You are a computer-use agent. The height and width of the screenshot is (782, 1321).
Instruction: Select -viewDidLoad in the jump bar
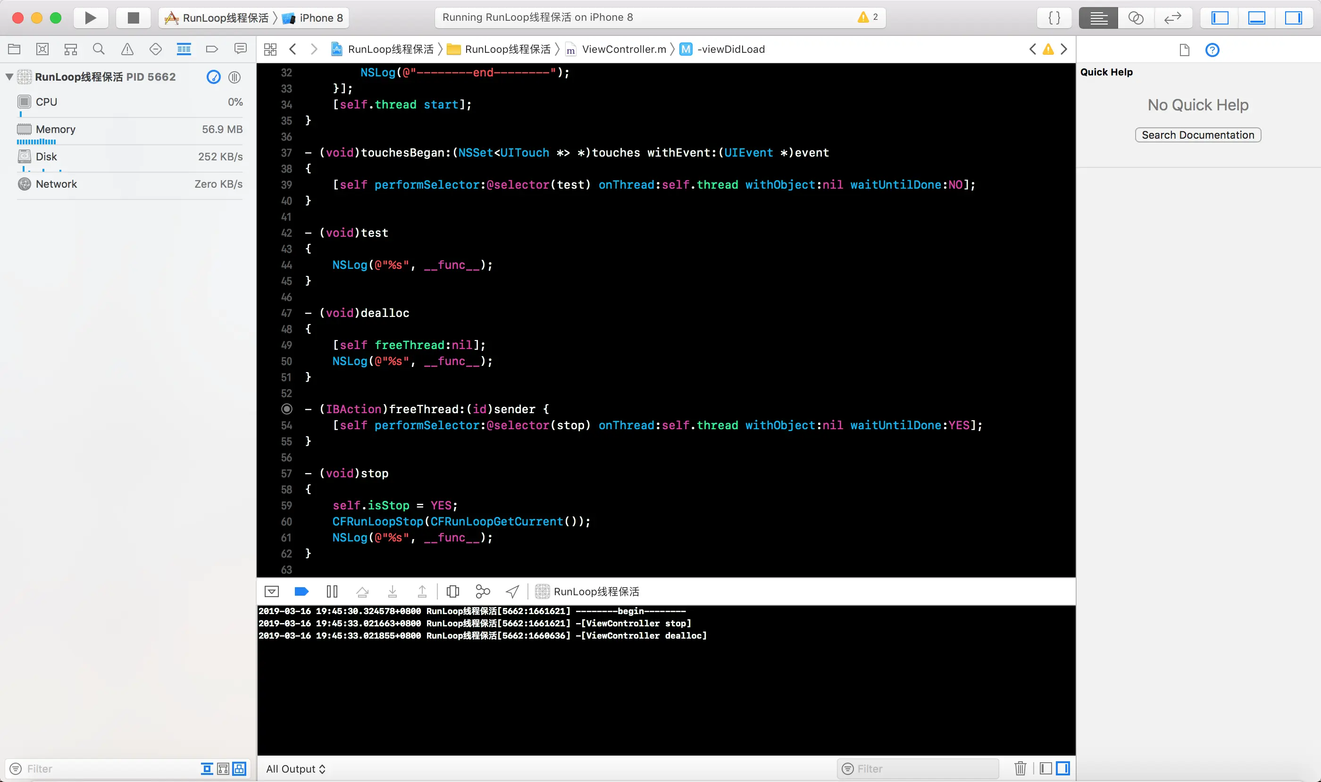click(730, 50)
